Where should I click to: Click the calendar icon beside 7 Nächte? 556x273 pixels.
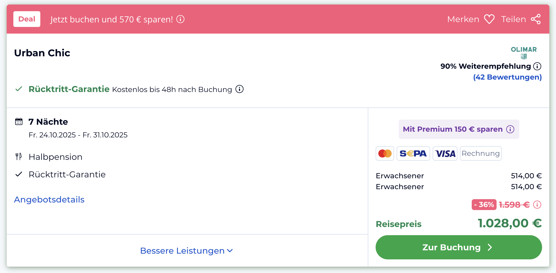coord(19,122)
